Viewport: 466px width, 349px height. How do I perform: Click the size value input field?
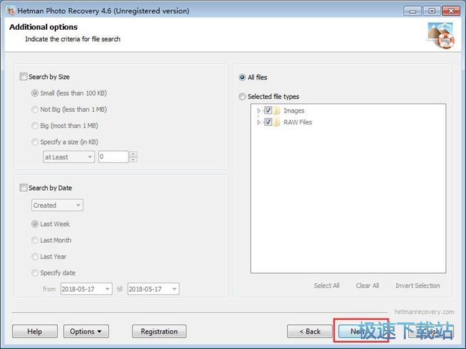pyautogui.click(x=114, y=157)
